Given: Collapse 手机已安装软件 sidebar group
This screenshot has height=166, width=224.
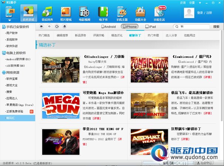Looking at the screenshot, I should 16,27.
